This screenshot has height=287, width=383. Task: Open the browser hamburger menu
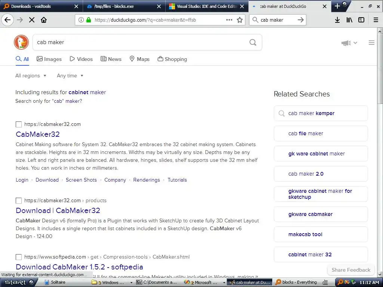pos(376,20)
